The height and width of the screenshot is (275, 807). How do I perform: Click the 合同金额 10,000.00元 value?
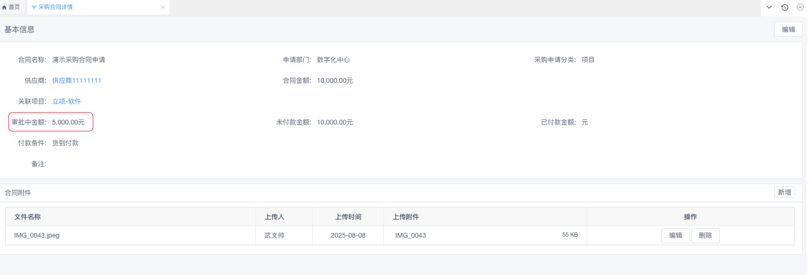pyautogui.click(x=335, y=80)
